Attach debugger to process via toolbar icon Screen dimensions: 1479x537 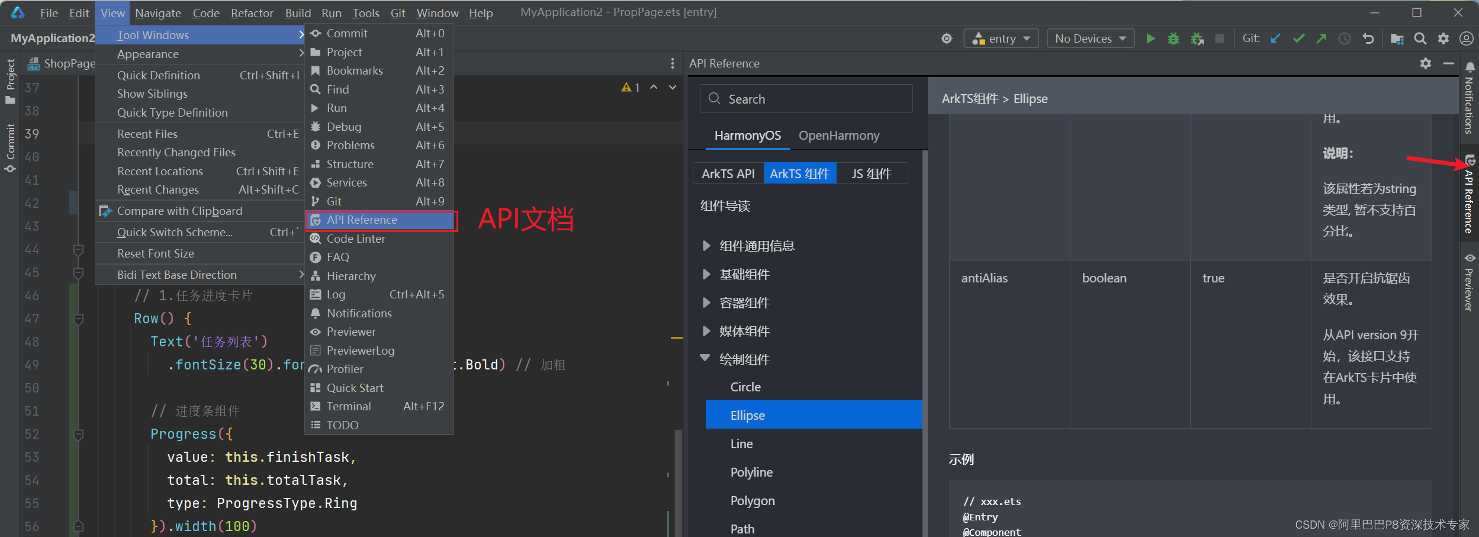[1197, 38]
